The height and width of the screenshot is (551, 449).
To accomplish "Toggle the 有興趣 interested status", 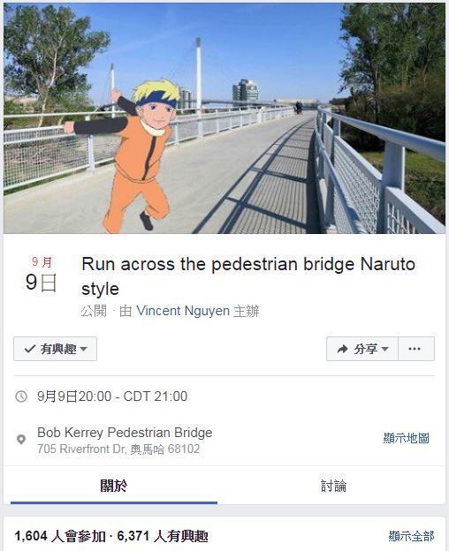I will (55, 349).
